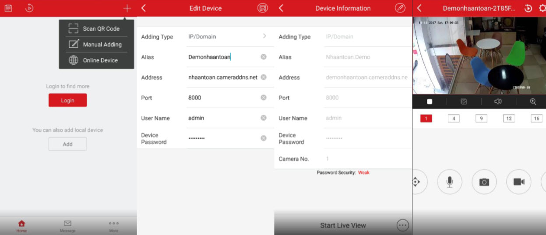Tap Start Live View
This screenshot has height=235, width=546.
(343, 225)
